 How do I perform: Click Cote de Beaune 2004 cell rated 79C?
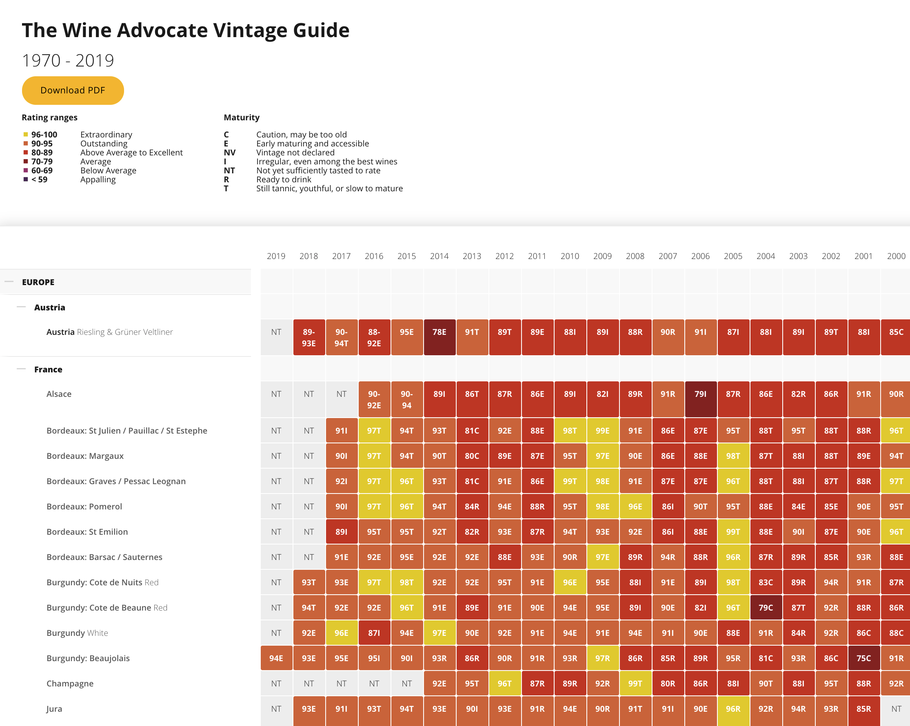pos(766,608)
